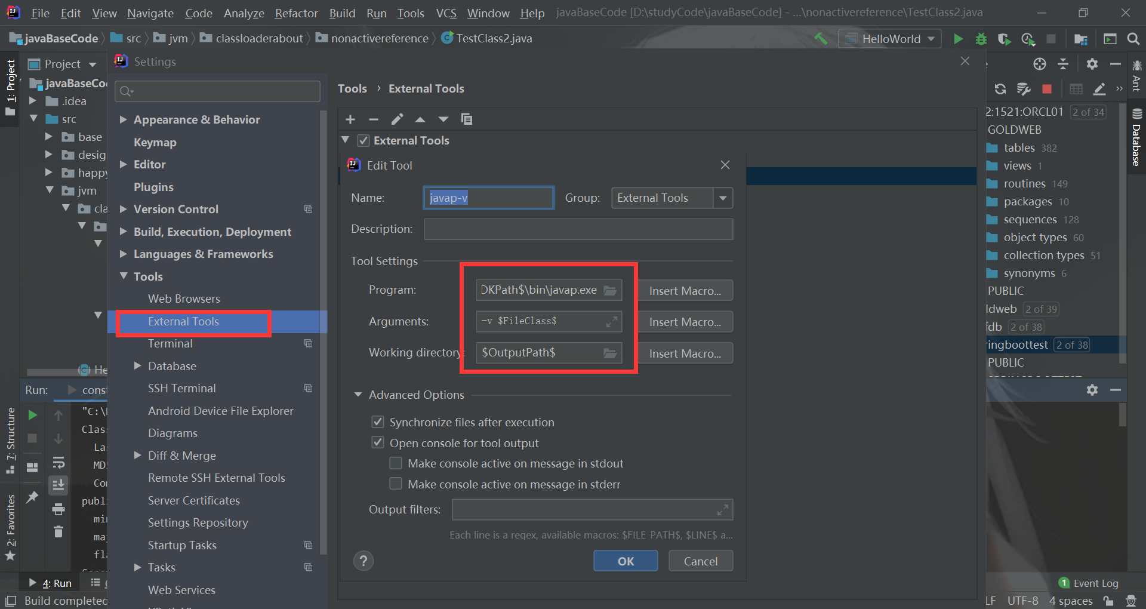The image size is (1146, 609).
Task: Select Plugins in settings list
Action: pyautogui.click(x=153, y=187)
